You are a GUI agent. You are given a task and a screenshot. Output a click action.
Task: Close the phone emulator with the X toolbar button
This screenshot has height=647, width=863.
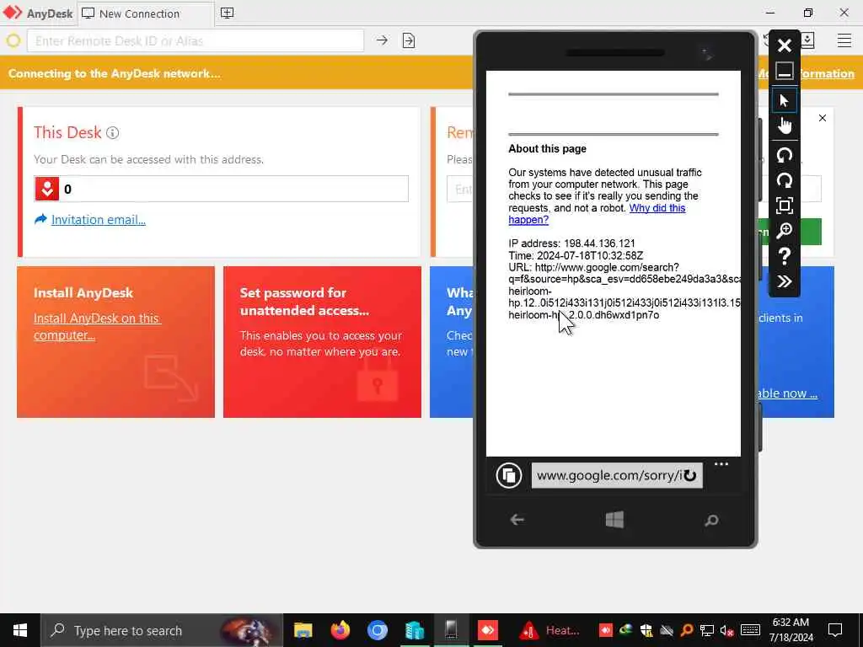coord(785,45)
